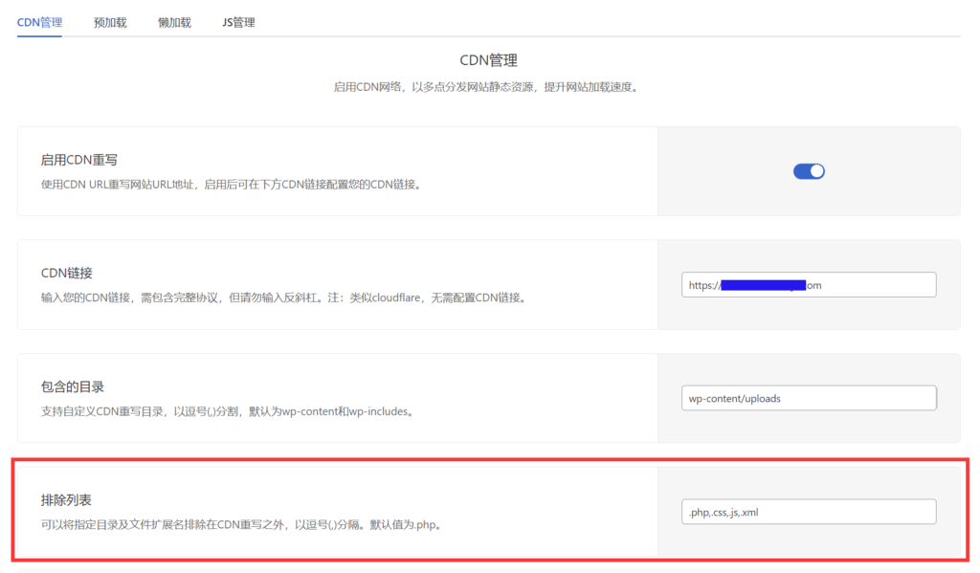Click the centered CDN管理 page heading

488,60
